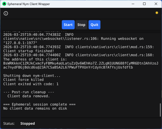Click the "Status:" label
Image resolution: width=162 pixels, height=129 pixels.
pos(9,123)
